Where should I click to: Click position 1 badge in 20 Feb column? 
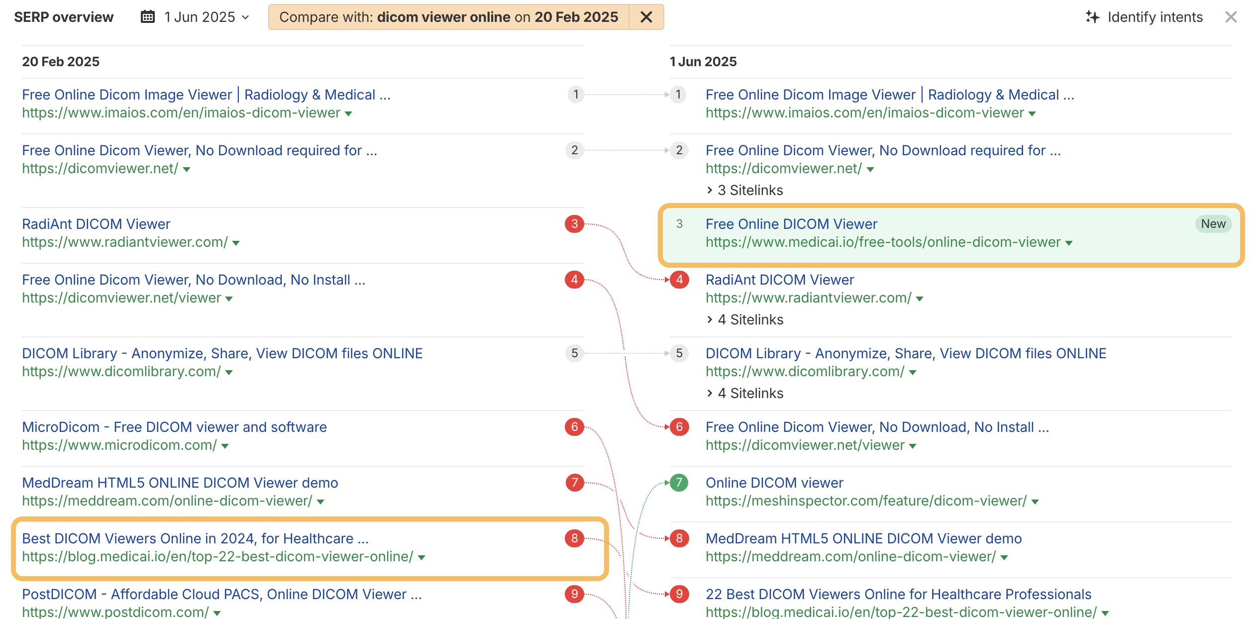(576, 95)
